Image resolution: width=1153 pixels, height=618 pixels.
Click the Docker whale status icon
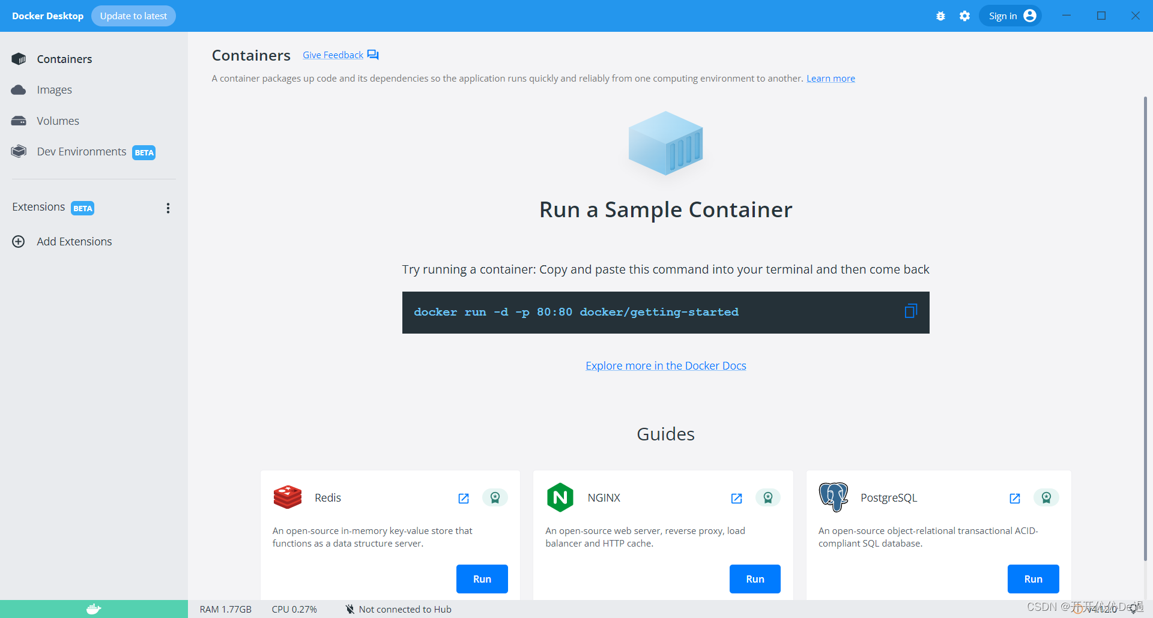pyautogui.click(x=94, y=609)
